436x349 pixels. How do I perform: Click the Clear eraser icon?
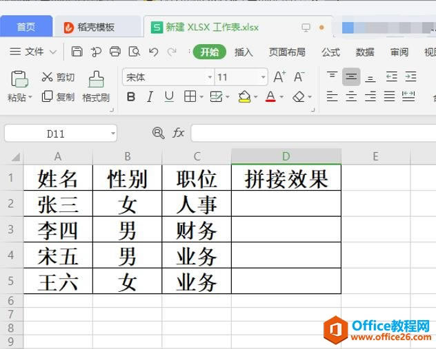[299, 96]
